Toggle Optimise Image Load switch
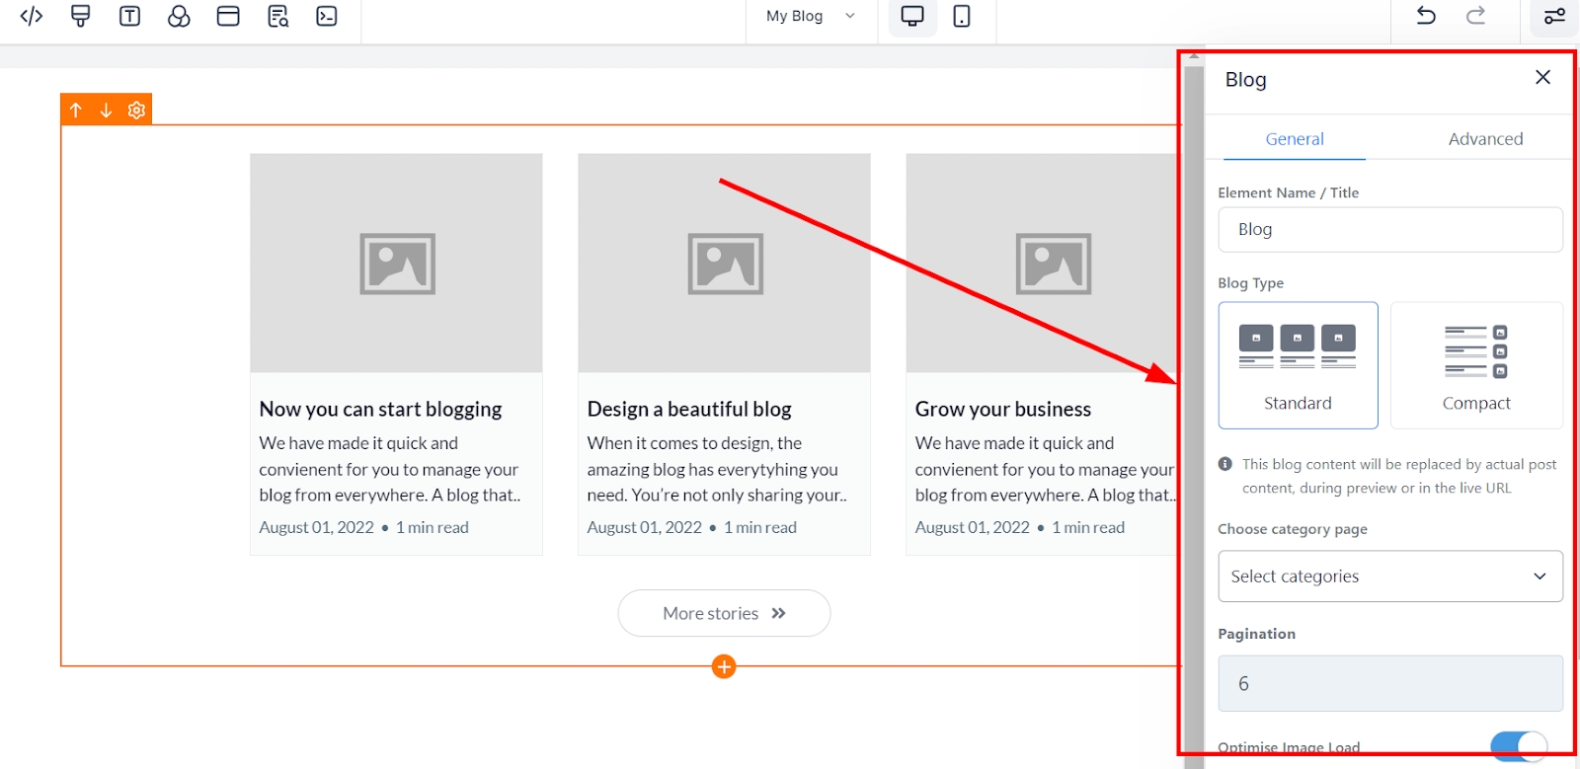The height and width of the screenshot is (769, 1580). 1517,746
